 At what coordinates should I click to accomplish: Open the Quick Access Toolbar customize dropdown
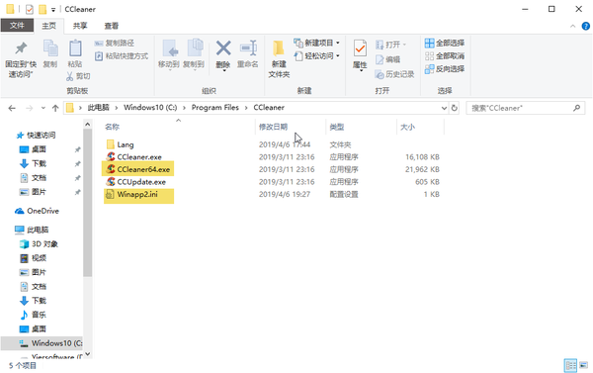point(53,10)
